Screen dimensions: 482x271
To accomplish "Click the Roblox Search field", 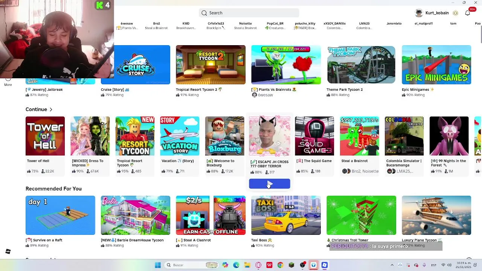I will [x=249, y=13].
